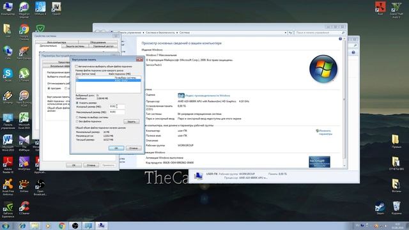Click Change settings link in System window

(x=325, y=132)
